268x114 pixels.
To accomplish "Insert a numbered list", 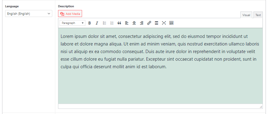I will (x=112, y=23).
